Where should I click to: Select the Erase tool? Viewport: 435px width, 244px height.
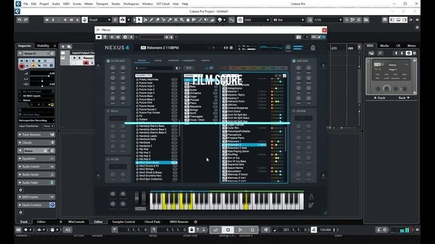point(157,20)
